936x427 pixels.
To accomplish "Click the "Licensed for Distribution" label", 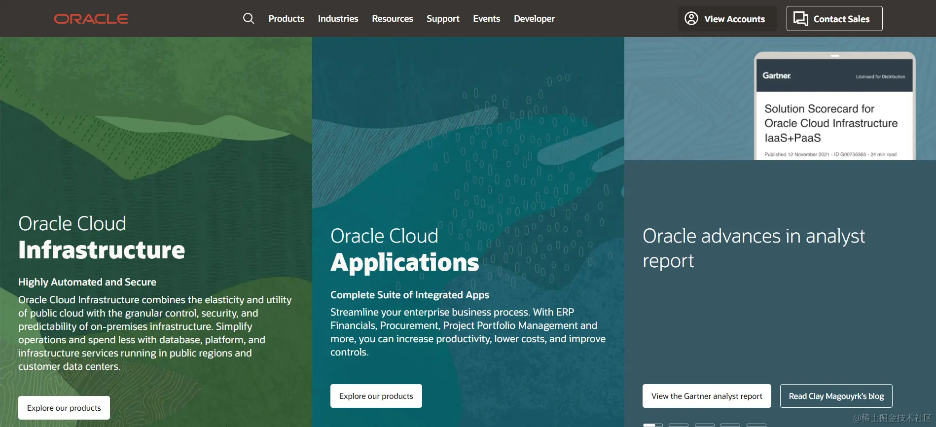I will click(x=880, y=76).
